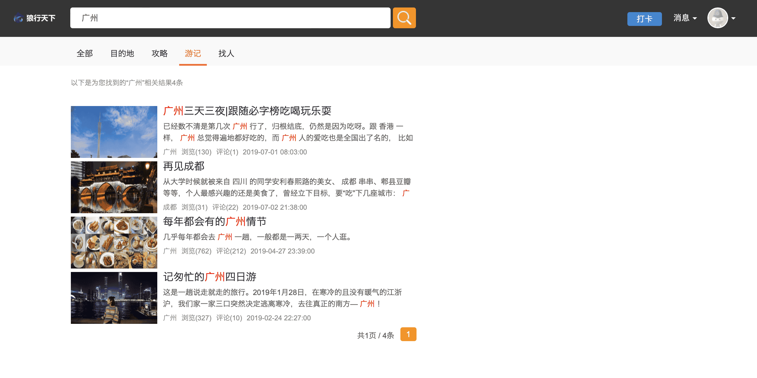
Task: Click the search field containing 广州
Action: [x=230, y=18]
